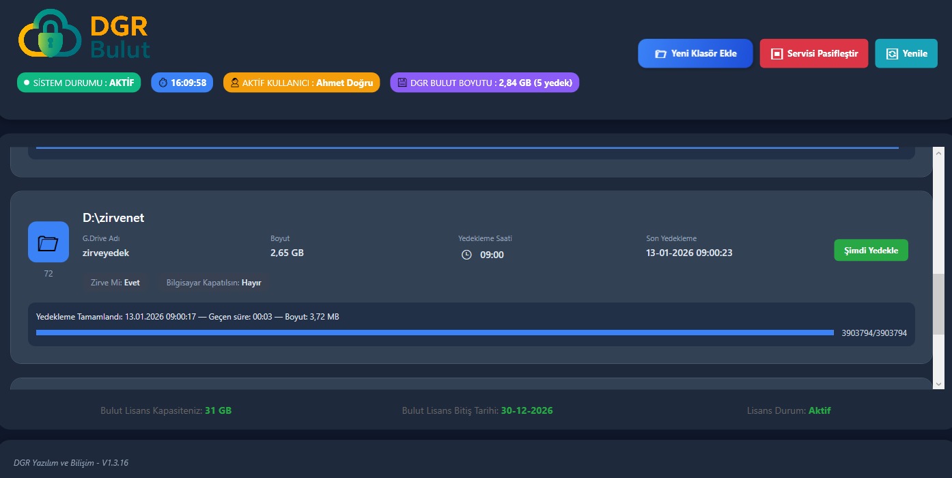
Task: Click the stopwatch icon beside 16:09:58
Action: 163,83
